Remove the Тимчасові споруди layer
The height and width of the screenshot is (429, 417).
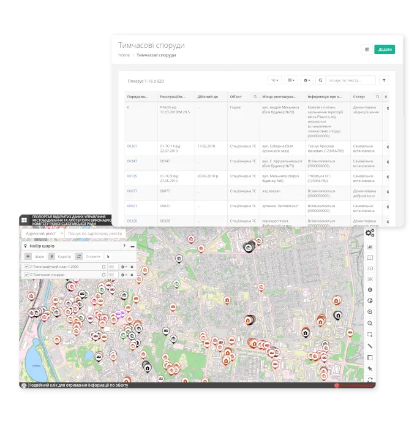[132, 275]
